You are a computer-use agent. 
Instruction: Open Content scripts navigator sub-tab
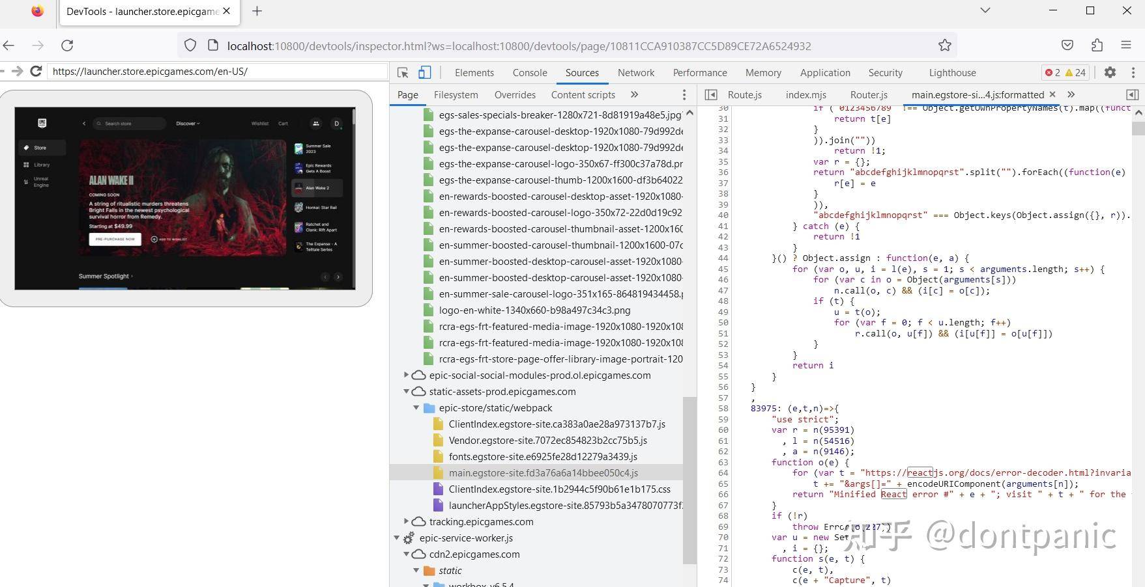tap(583, 94)
